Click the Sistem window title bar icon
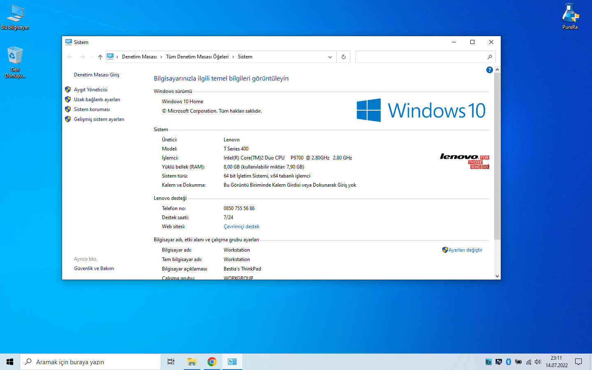The image size is (592, 370). click(69, 42)
